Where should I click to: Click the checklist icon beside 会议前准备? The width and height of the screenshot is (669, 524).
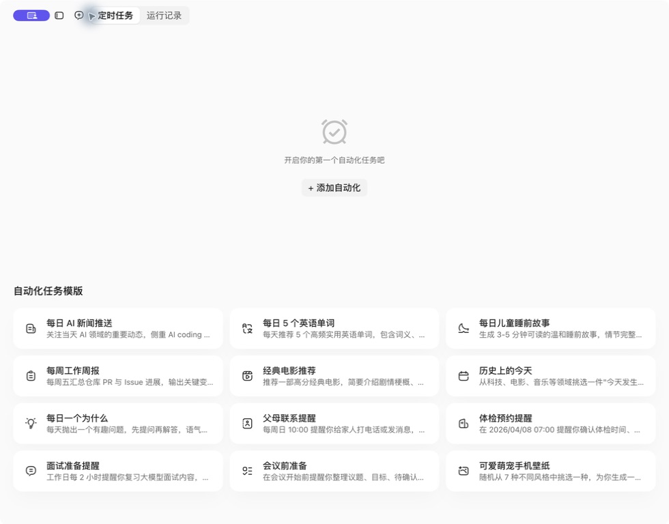click(x=247, y=471)
